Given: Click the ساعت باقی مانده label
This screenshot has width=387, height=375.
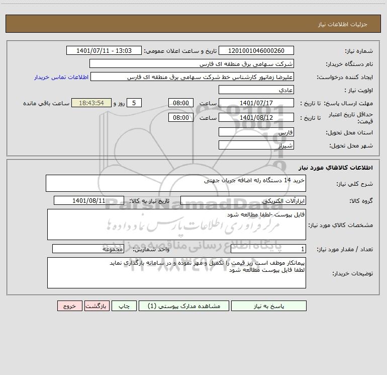Looking at the screenshot, I should coord(46,103).
